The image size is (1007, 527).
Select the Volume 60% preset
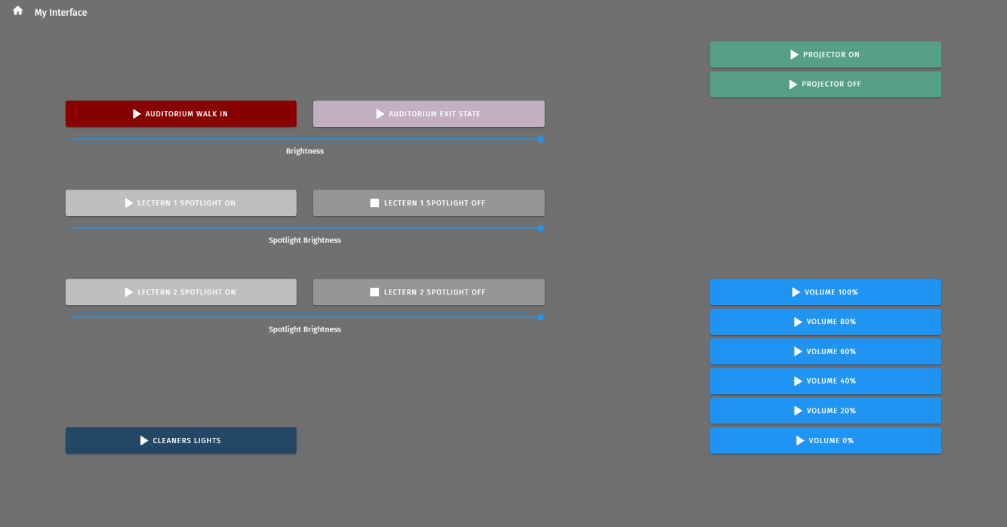(x=825, y=351)
